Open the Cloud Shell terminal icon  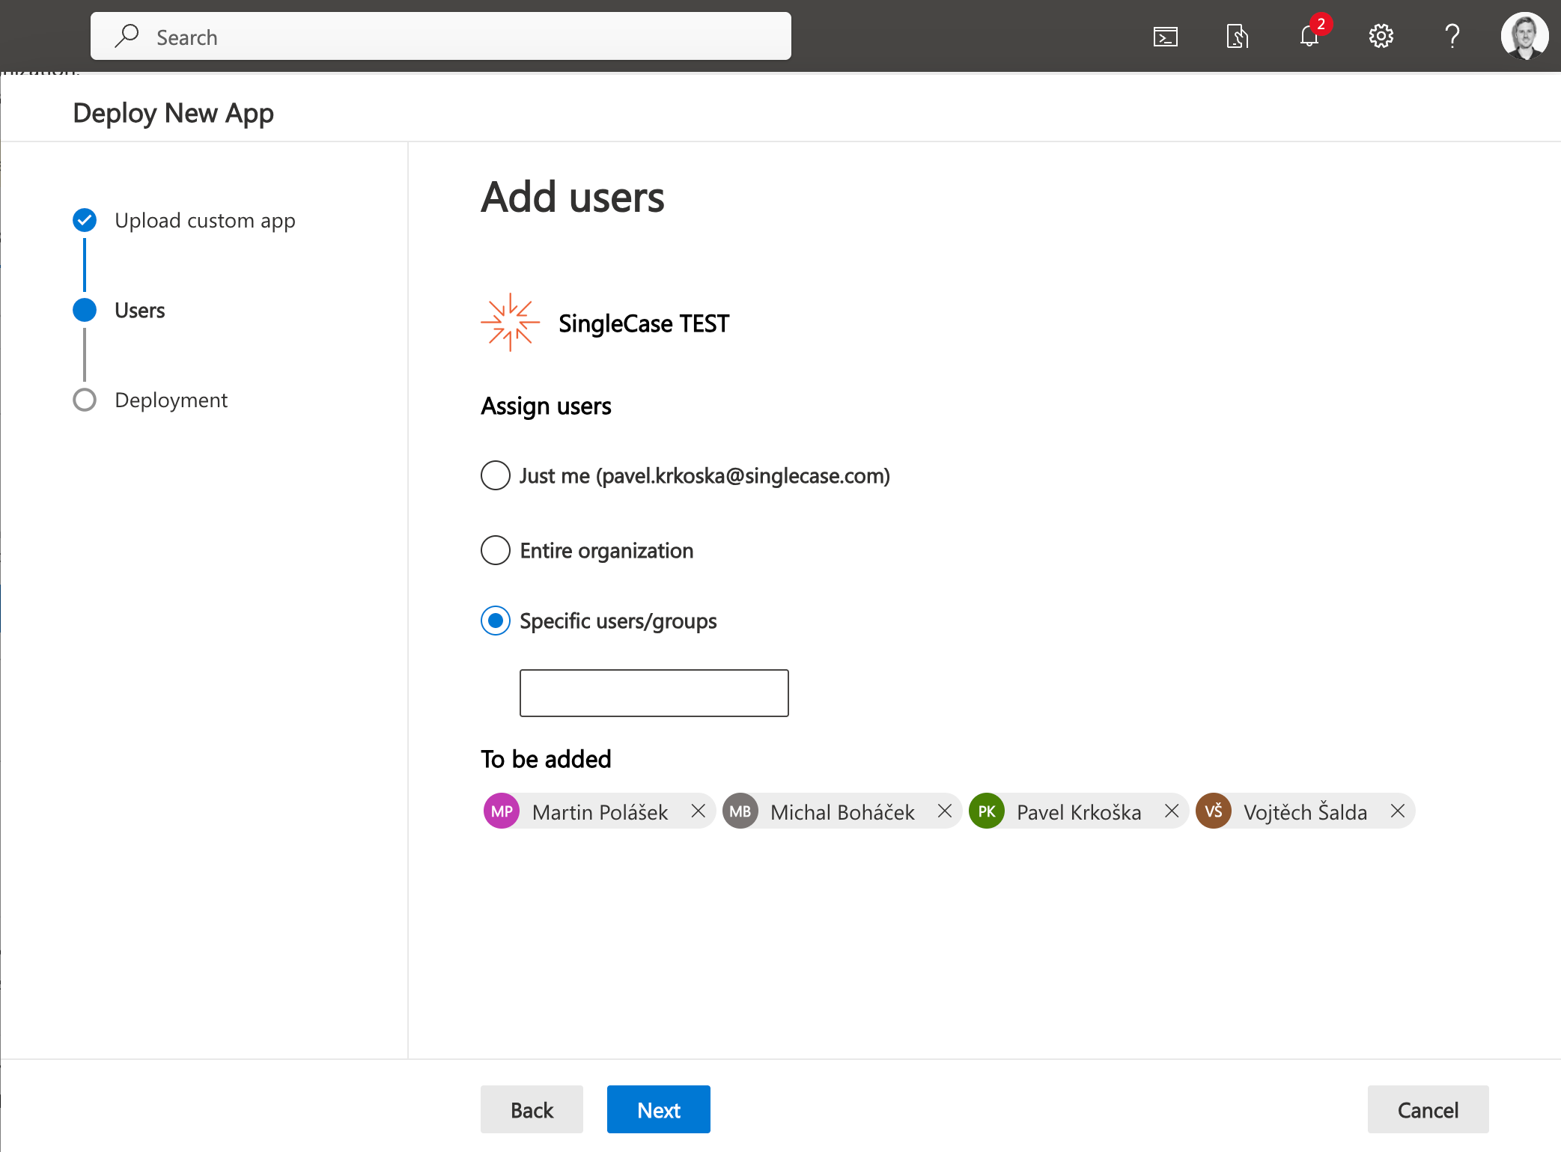click(1165, 36)
